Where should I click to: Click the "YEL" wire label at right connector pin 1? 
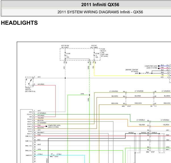coord(162,75)
